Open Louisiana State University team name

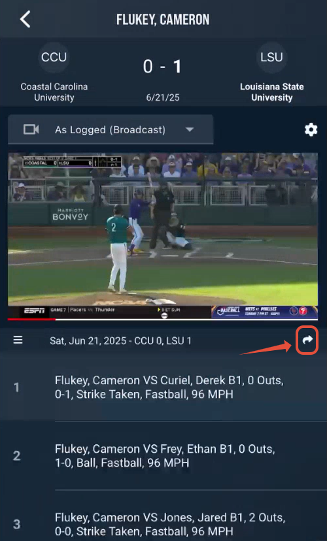coord(272,92)
